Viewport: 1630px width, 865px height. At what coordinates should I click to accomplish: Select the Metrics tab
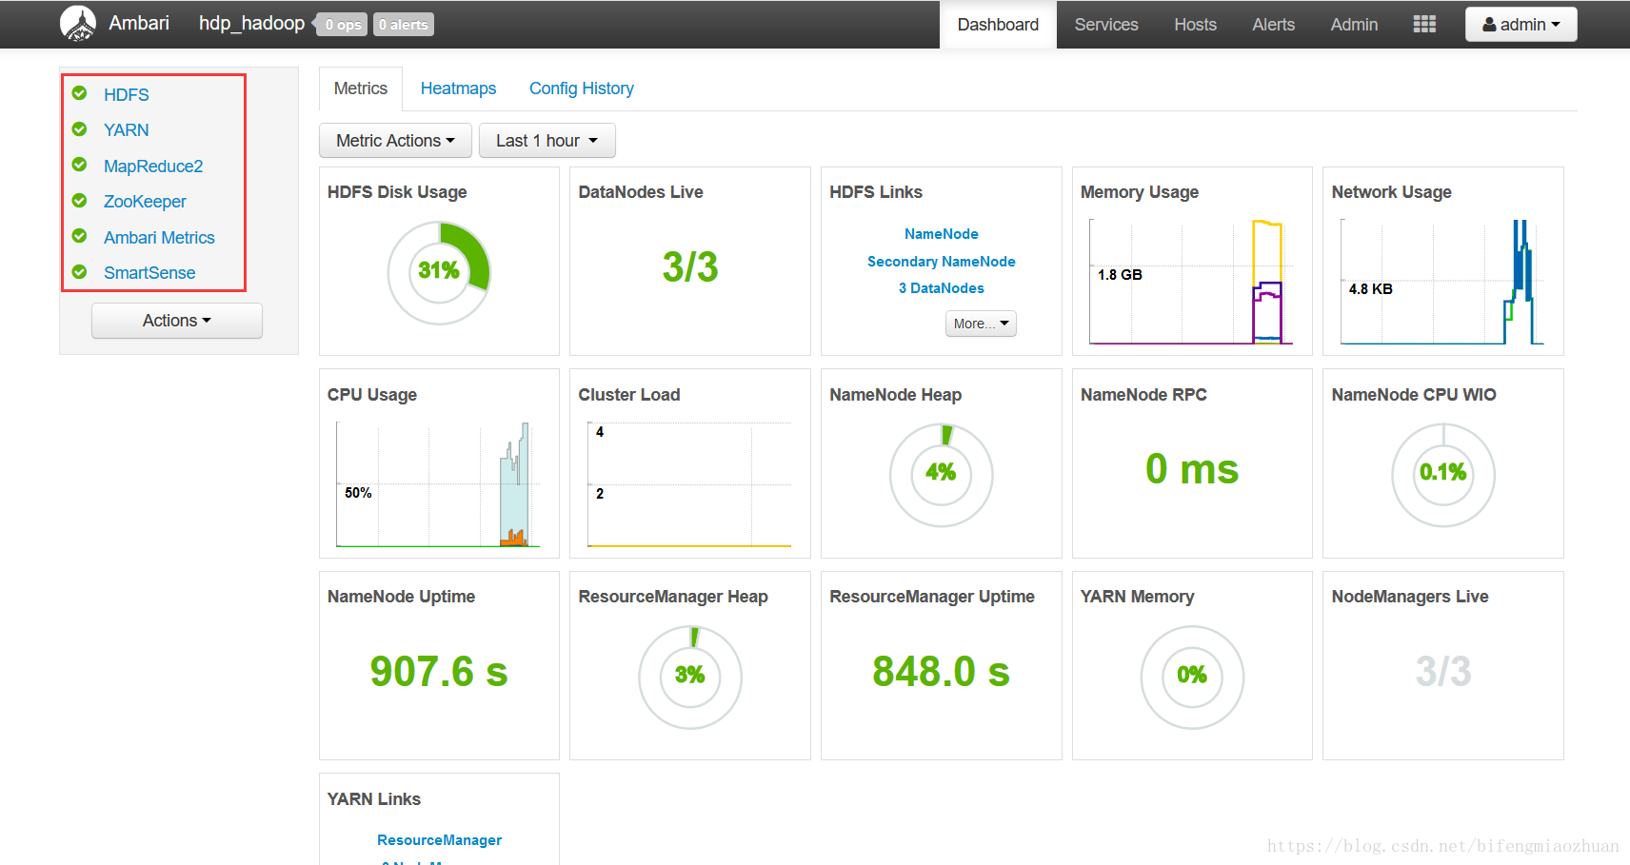pyautogui.click(x=361, y=88)
